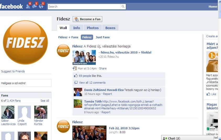Click the link post icon beside Mon at 5:14pm

pyautogui.click(x=75, y=68)
